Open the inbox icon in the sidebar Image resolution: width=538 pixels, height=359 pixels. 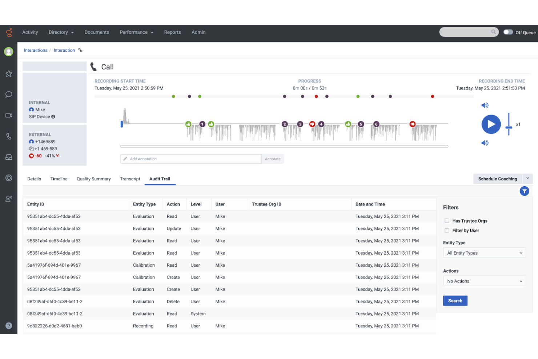[9, 157]
